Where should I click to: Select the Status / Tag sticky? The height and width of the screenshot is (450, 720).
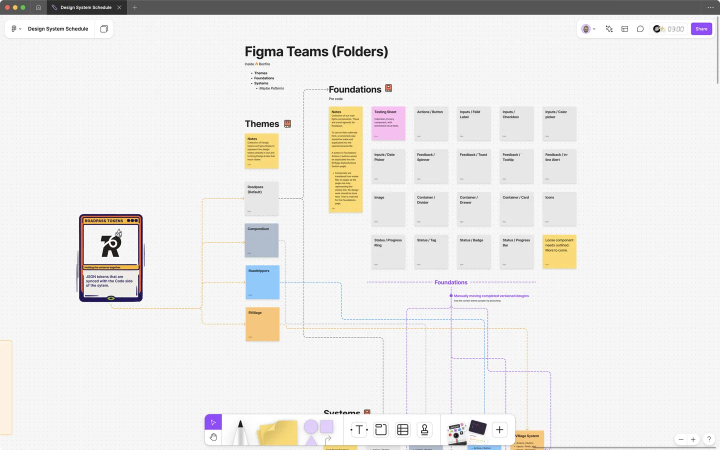tap(431, 252)
